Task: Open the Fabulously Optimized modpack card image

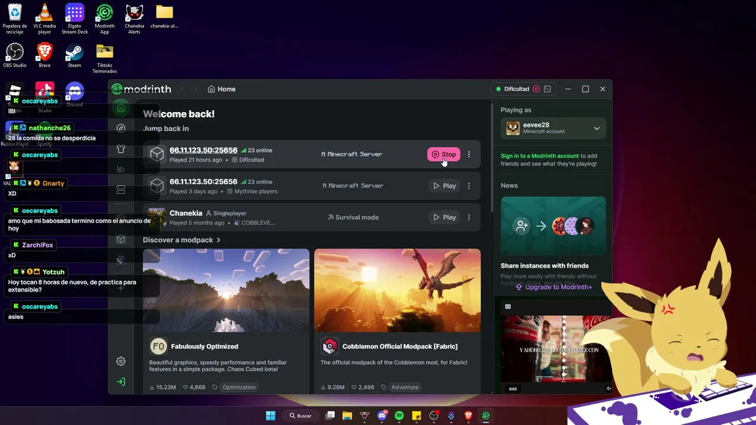Action: (x=226, y=290)
